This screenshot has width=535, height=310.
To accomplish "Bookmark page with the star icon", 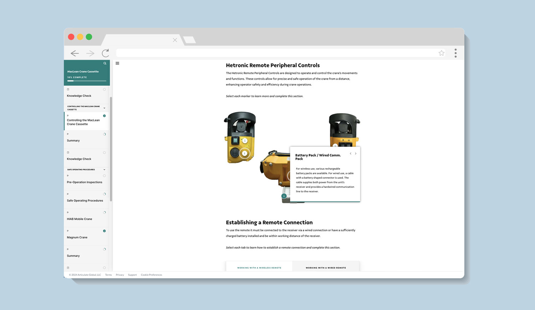I will [x=442, y=53].
